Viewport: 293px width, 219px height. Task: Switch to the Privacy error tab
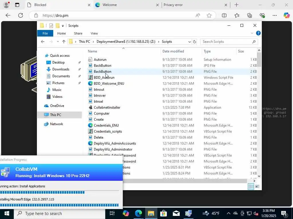[195, 5]
